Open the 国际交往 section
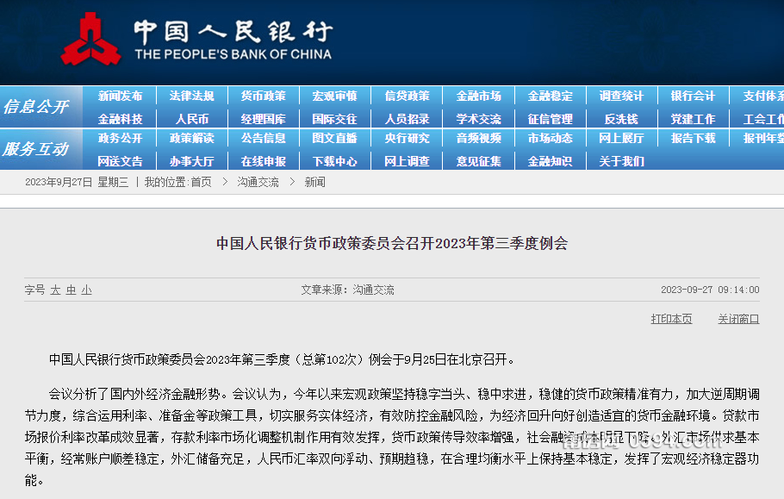The image size is (784, 499). tap(335, 119)
